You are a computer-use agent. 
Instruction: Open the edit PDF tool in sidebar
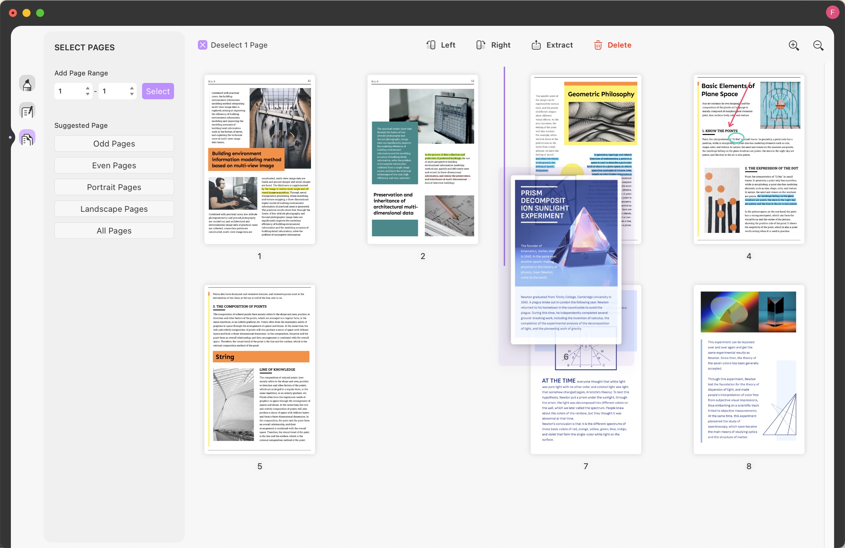[27, 111]
